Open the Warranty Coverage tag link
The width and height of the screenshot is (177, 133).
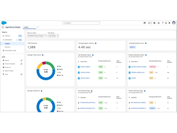coord(88,108)
